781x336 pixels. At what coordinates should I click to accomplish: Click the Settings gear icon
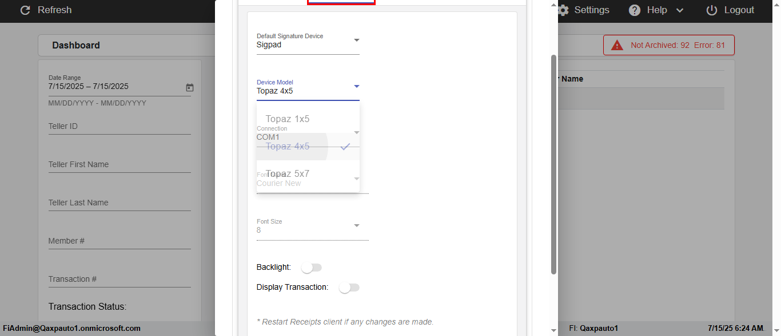point(563,10)
